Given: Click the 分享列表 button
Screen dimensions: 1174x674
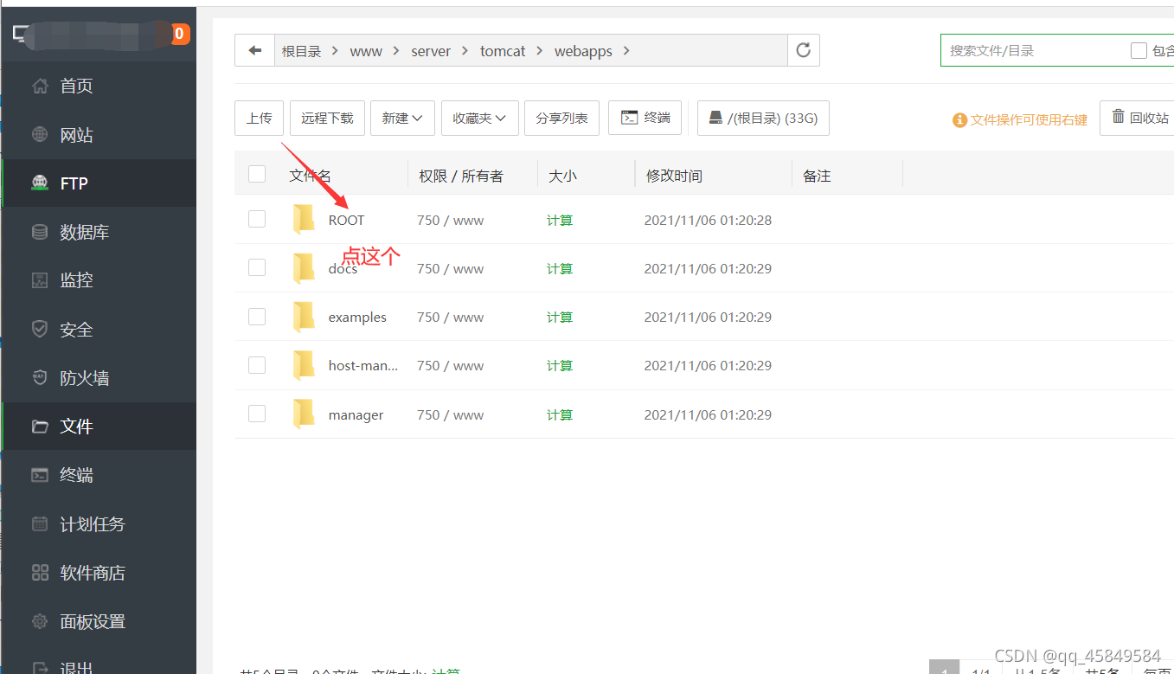Looking at the screenshot, I should click(x=561, y=119).
